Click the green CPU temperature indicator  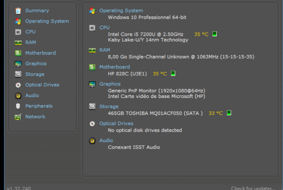[215, 34]
